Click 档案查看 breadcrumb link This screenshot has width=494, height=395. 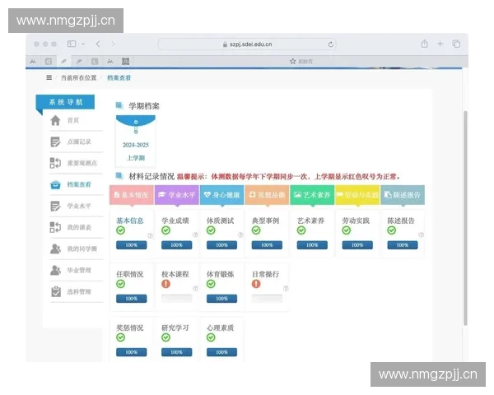119,77
